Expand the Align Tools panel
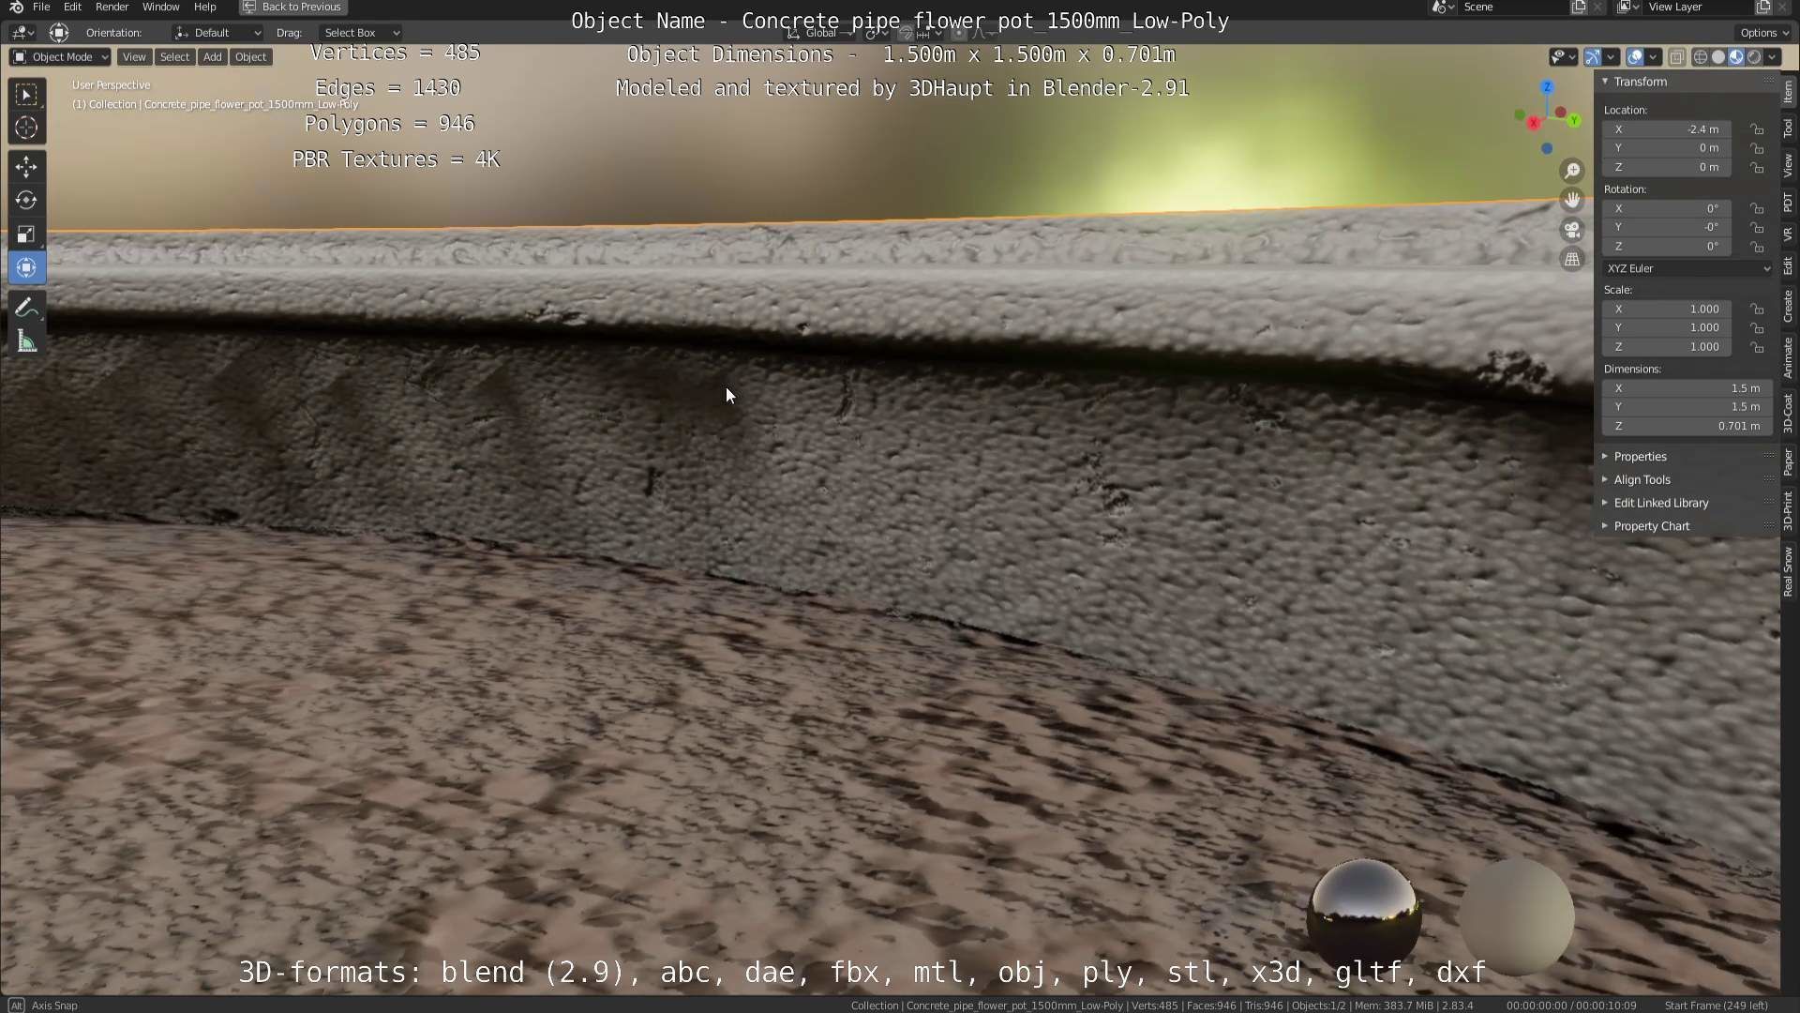This screenshot has width=1800, height=1013. point(1642,479)
